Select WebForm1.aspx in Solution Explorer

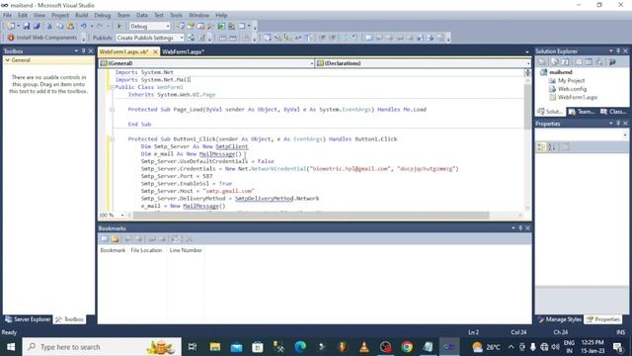click(x=578, y=97)
